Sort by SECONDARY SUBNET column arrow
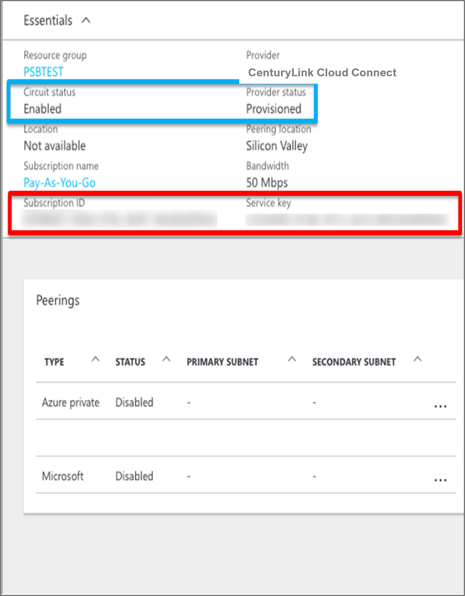Image resolution: width=465 pixels, height=596 pixels. tap(417, 359)
